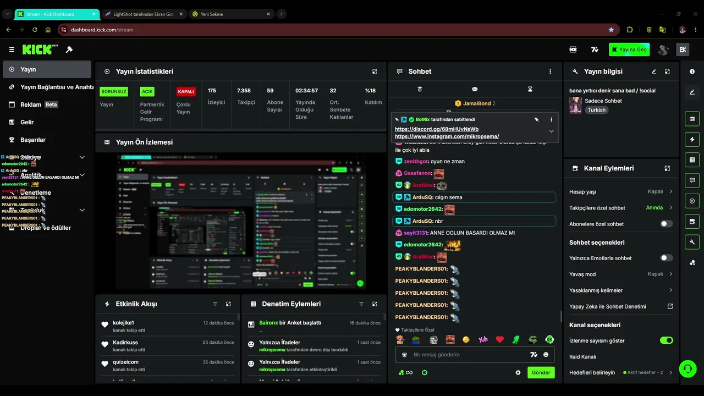704x396 pixels.
Task: Toggle stream preview widget icon in right sidebar
Action: coord(692,118)
